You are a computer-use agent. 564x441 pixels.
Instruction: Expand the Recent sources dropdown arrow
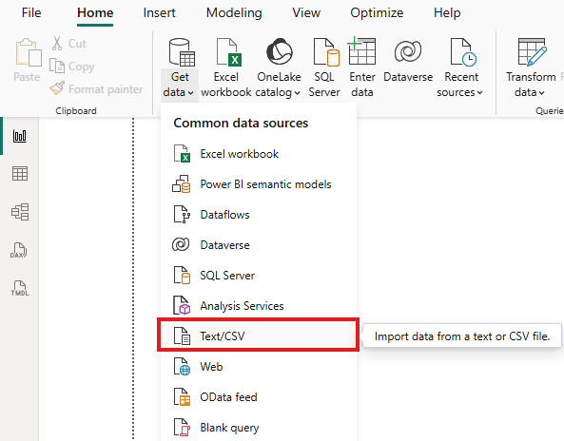[480, 93]
